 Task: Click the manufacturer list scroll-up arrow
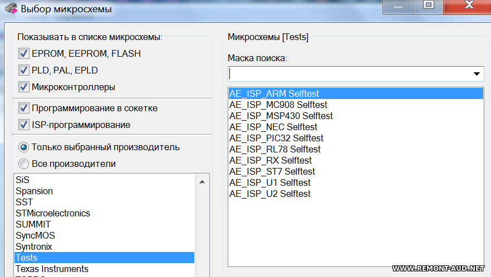point(202,182)
